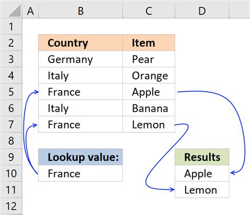250x215 pixels.
Task: Select the France cell in row 7
Action: [81, 124]
